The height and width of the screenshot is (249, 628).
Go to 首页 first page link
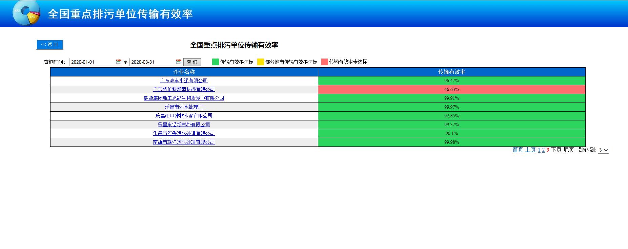pyautogui.click(x=518, y=150)
